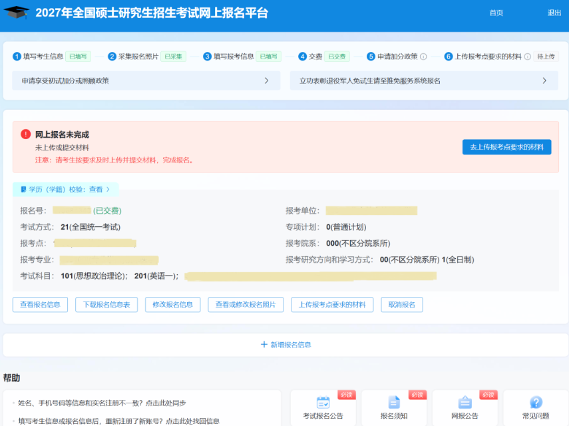Select step 3 circle 填写报考信息
Viewport: 569px width, 426px height.
[207, 57]
